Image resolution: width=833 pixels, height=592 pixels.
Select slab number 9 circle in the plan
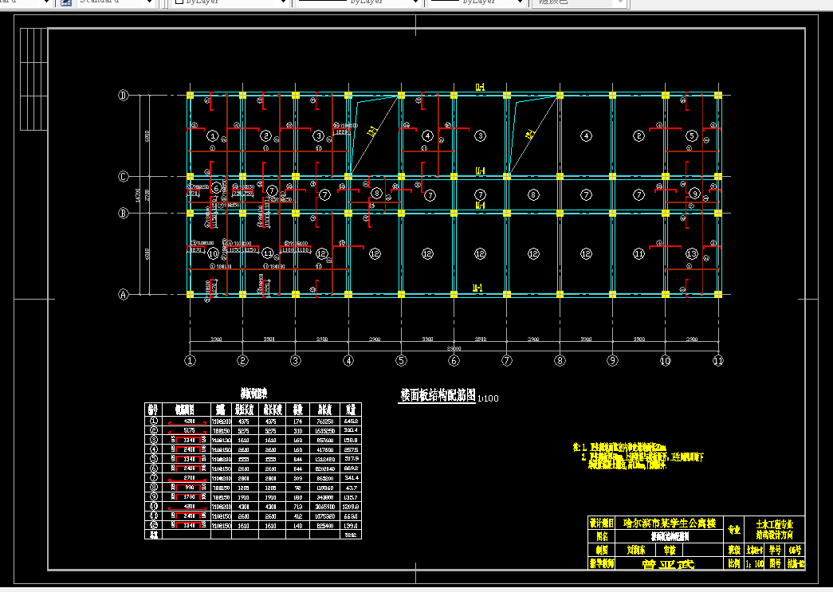tap(694, 194)
